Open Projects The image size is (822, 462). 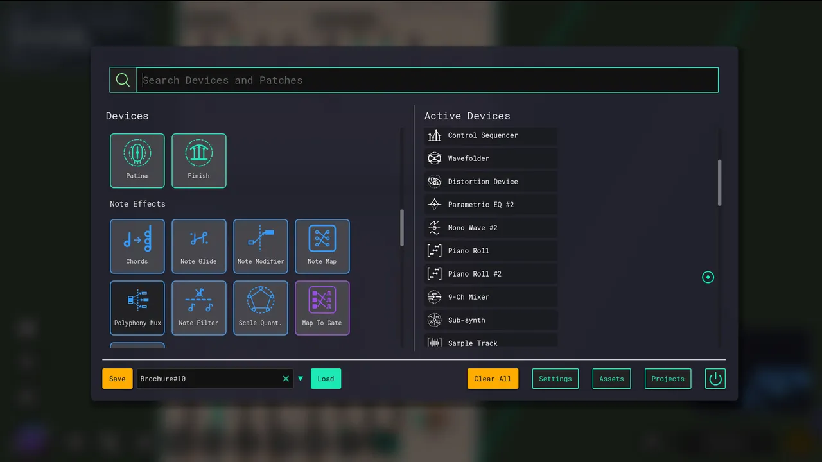pos(668,379)
